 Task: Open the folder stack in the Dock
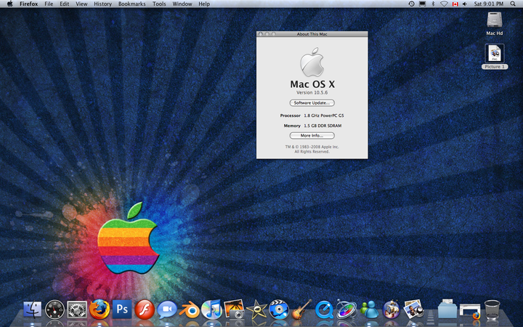(x=447, y=309)
